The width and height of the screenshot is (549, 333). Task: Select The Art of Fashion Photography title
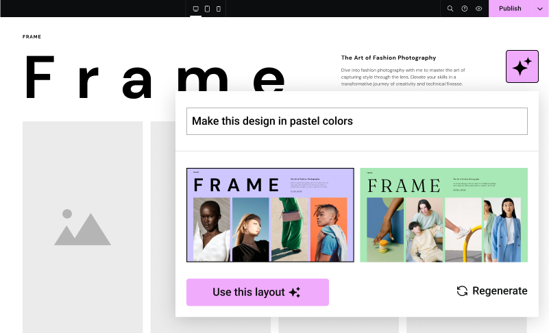[389, 58]
